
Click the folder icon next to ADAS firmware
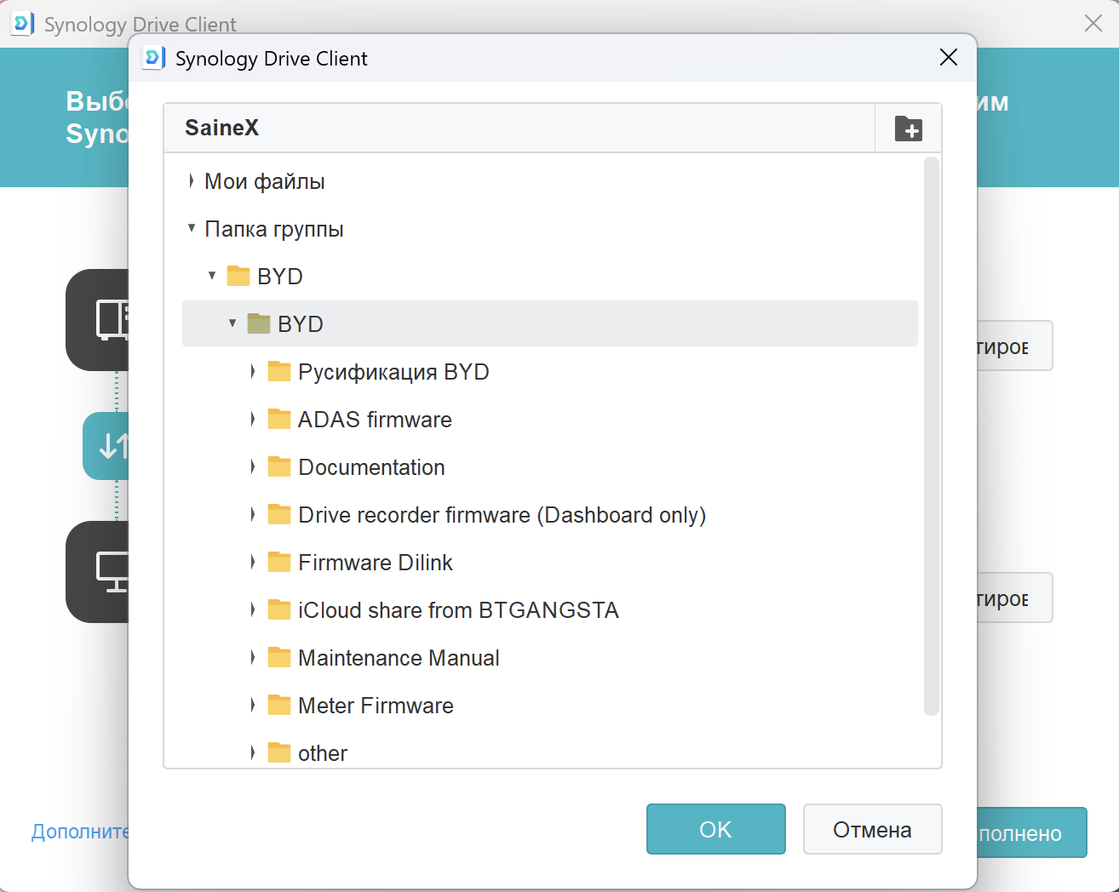tap(278, 419)
